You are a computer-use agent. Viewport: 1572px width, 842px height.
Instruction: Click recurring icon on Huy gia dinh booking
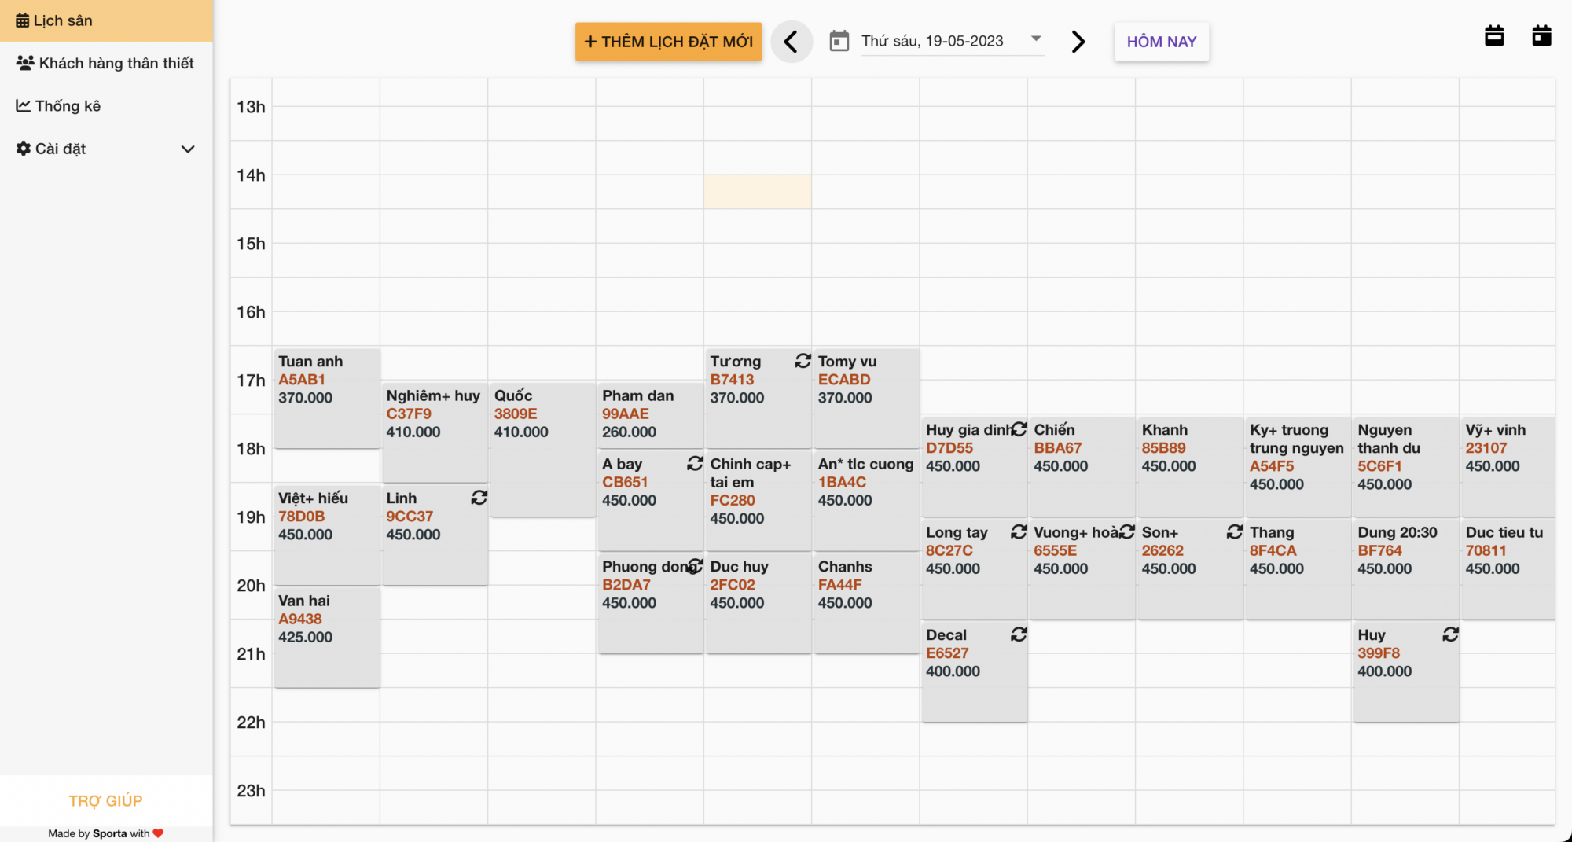1019,428
